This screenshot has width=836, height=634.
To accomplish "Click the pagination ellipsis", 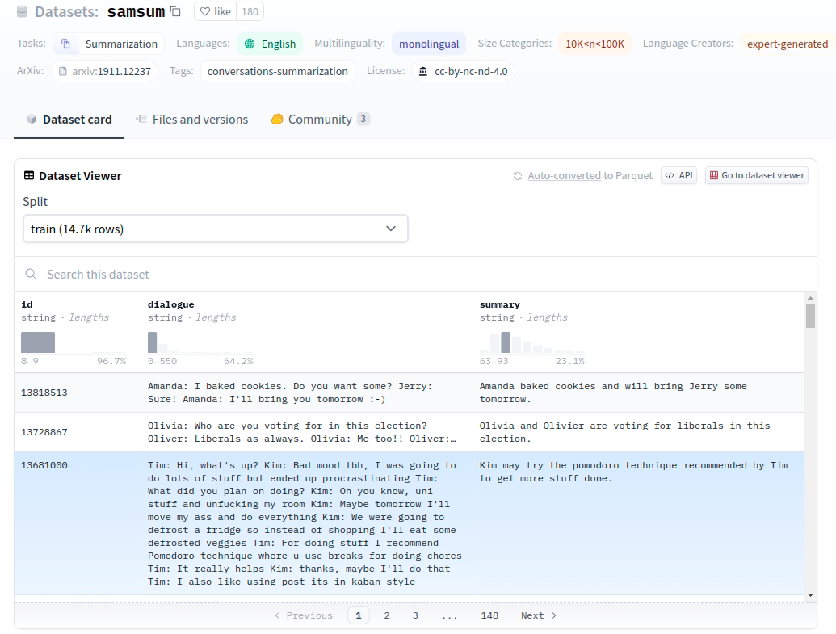I will pyautogui.click(x=449, y=616).
